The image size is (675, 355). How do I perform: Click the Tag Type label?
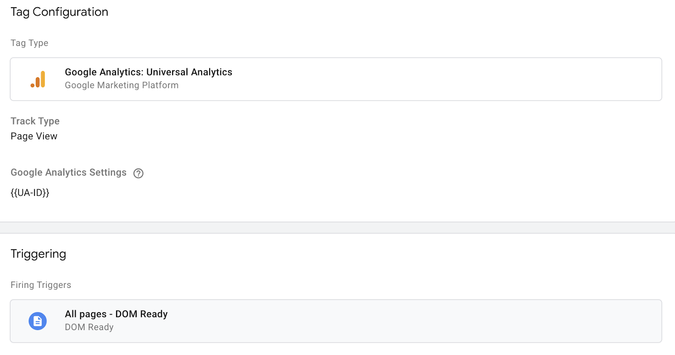point(30,43)
